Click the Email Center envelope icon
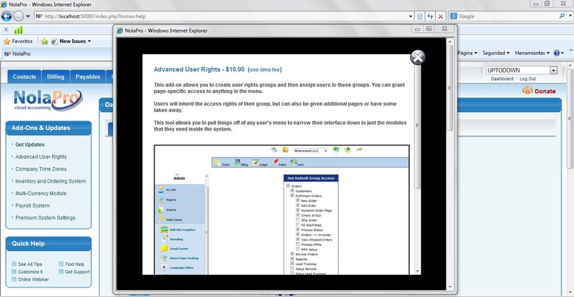The width and height of the screenshot is (574, 297). [x=164, y=249]
